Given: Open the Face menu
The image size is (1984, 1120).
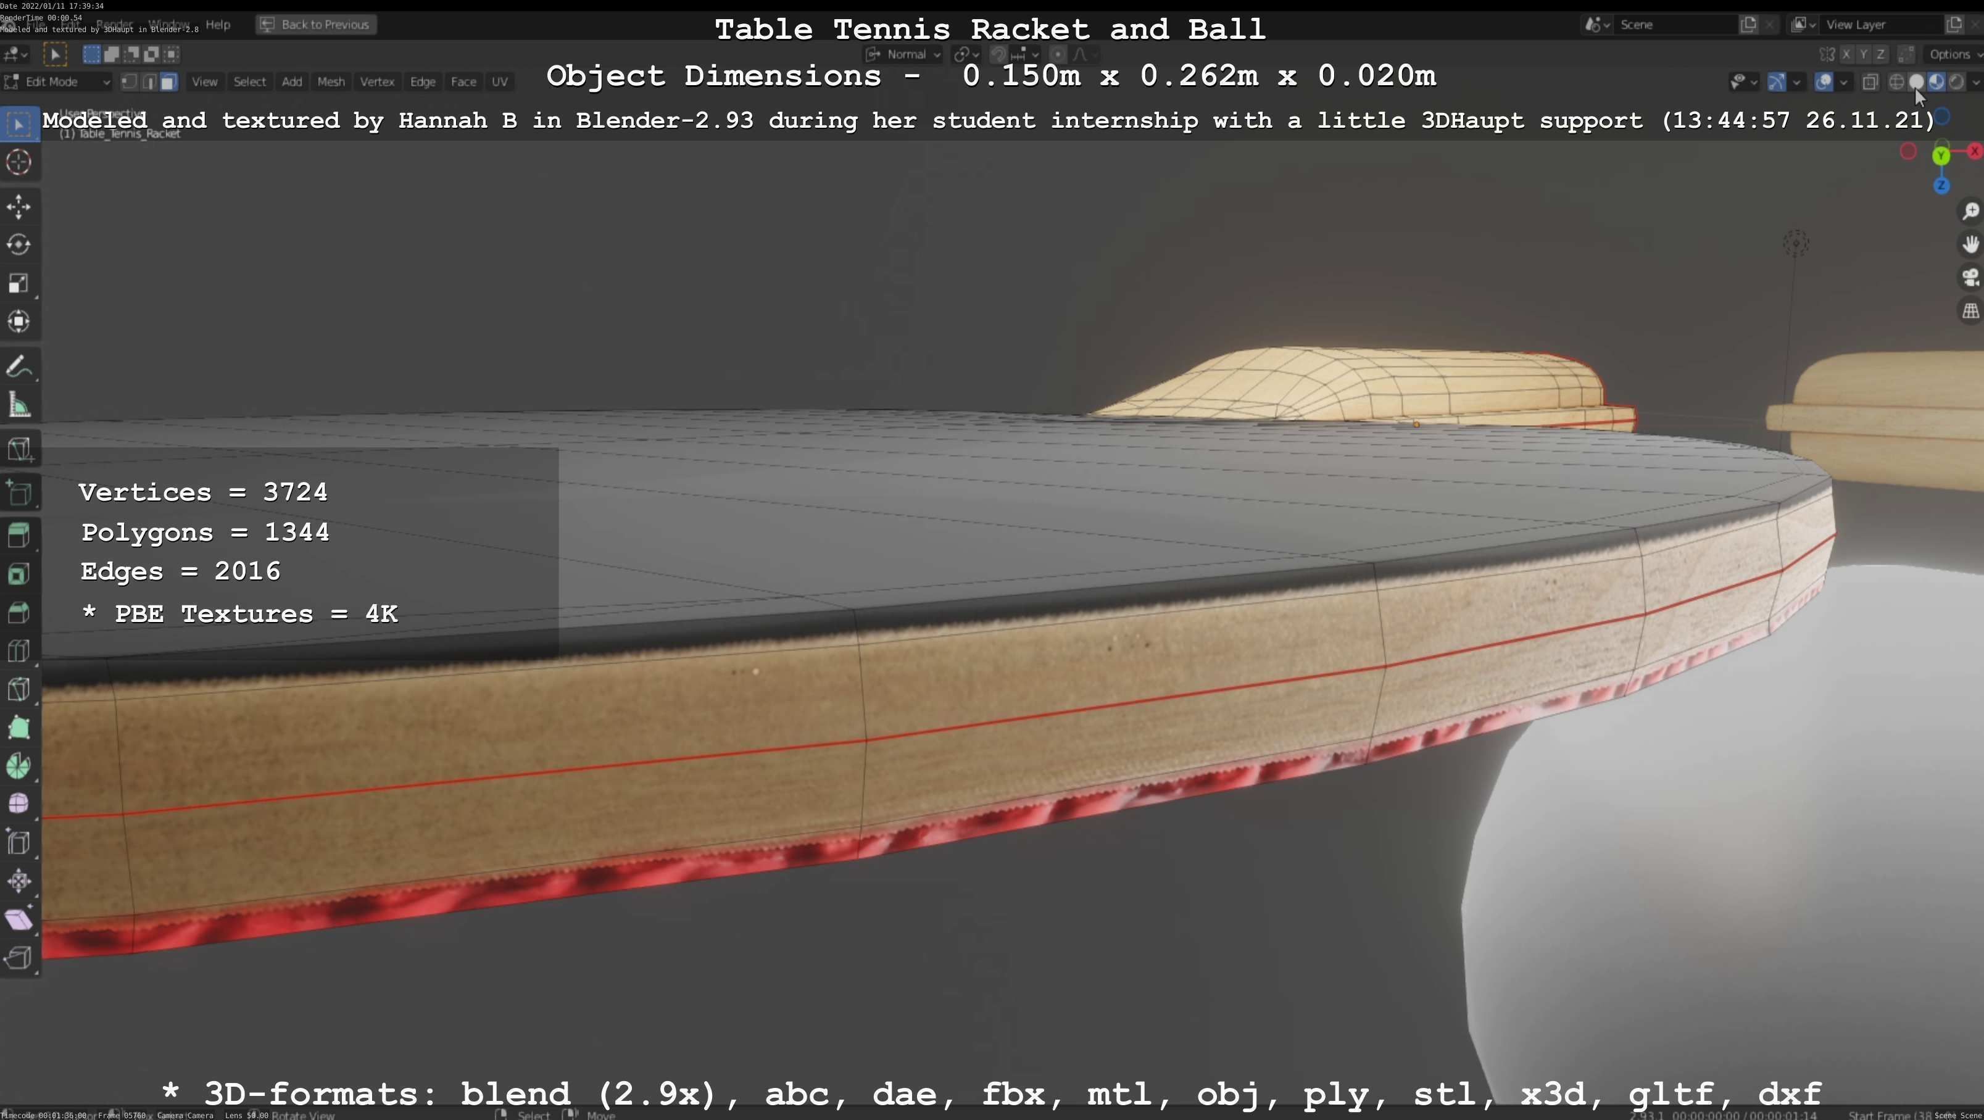Looking at the screenshot, I should tap(463, 81).
